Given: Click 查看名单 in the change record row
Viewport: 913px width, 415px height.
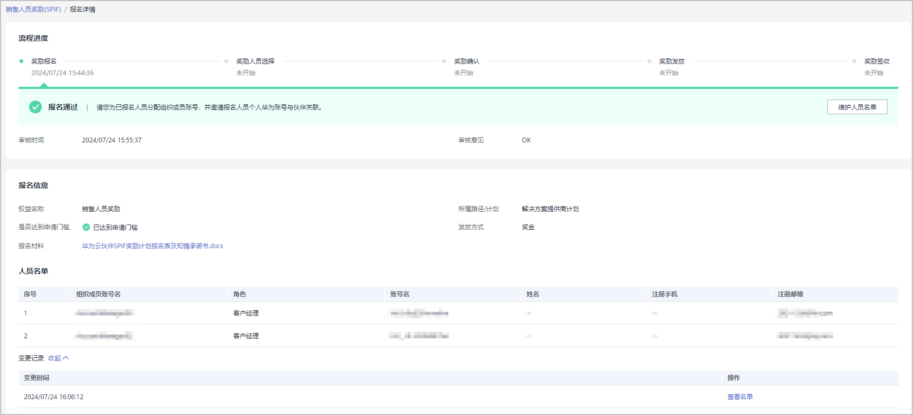Looking at the screenshot, I should (739, 397).
